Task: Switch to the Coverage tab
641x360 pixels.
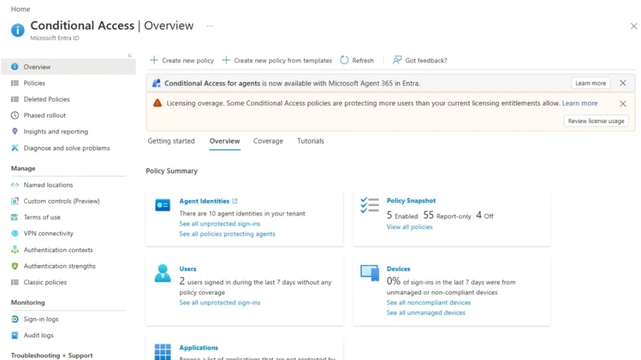Action: tap(268, 141)
